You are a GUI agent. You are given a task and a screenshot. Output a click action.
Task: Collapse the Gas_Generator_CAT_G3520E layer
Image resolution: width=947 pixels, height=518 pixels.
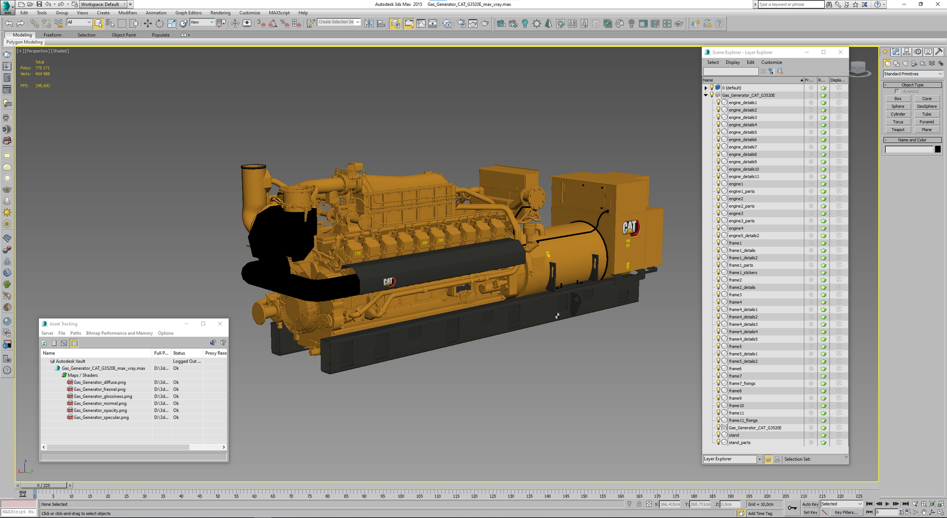(706, 95)
